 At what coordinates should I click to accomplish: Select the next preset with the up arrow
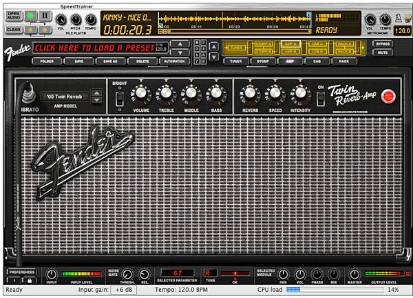(x=180, y=44)
